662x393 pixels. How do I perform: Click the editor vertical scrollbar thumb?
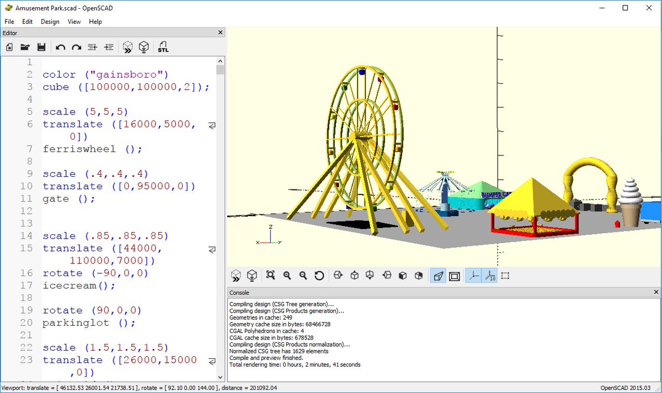[220, 69]
